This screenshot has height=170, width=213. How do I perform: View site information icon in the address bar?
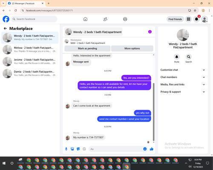pos(23,11)
